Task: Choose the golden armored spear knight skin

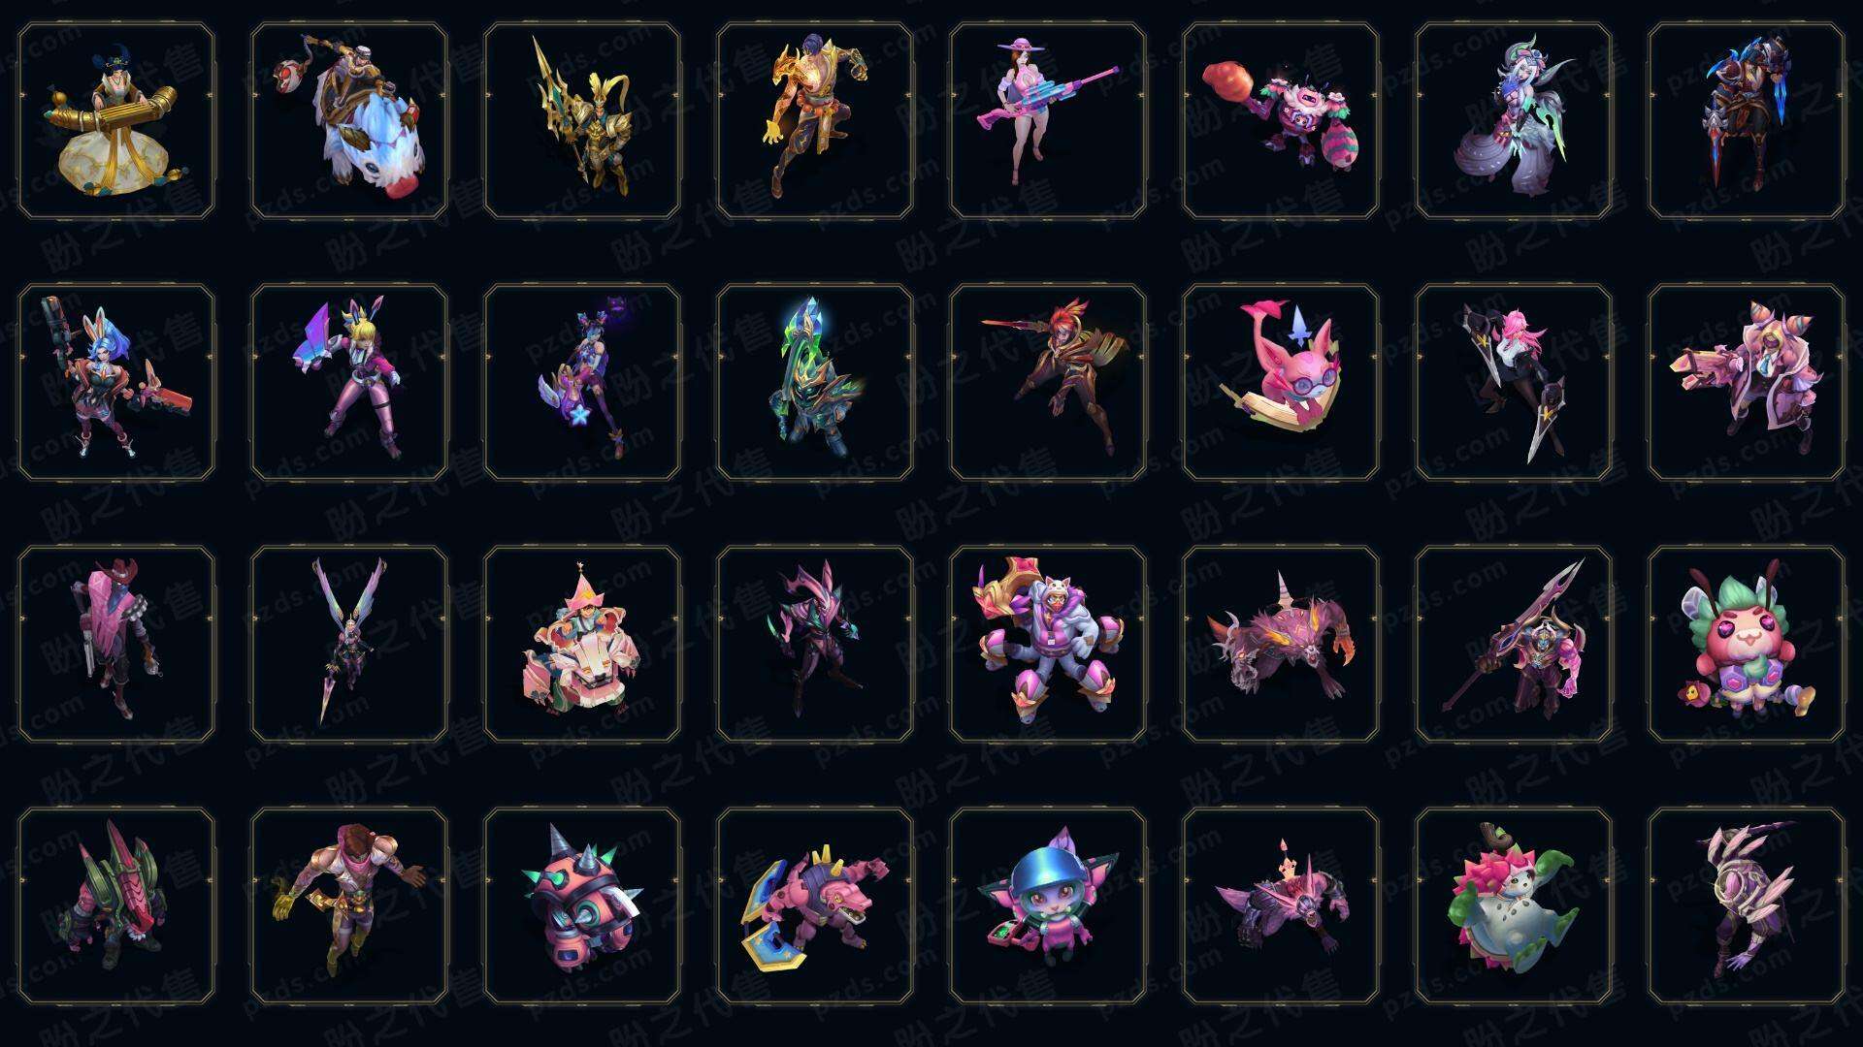Action: coord(582,121)
